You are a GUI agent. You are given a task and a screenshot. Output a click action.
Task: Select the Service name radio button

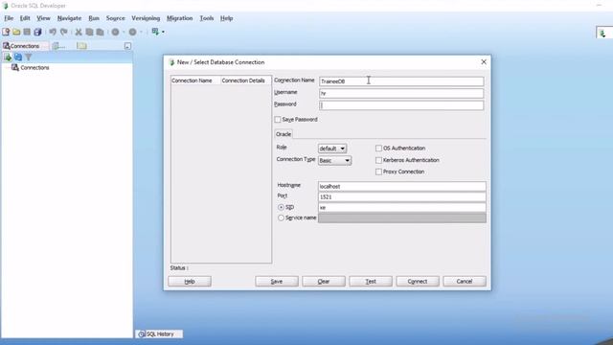[x=281, y=218]
